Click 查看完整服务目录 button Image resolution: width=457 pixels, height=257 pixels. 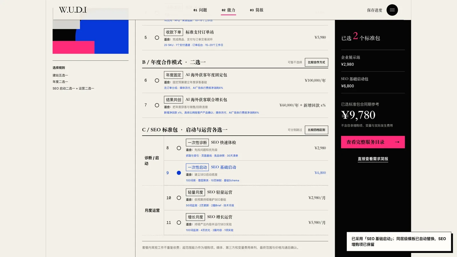[x=373, y=142]
